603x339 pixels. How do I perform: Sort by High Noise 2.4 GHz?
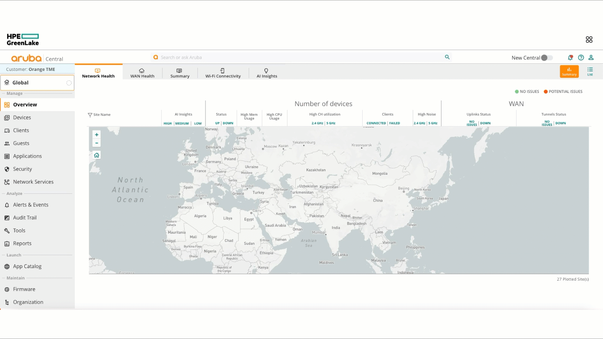click(x=419, y=123)
